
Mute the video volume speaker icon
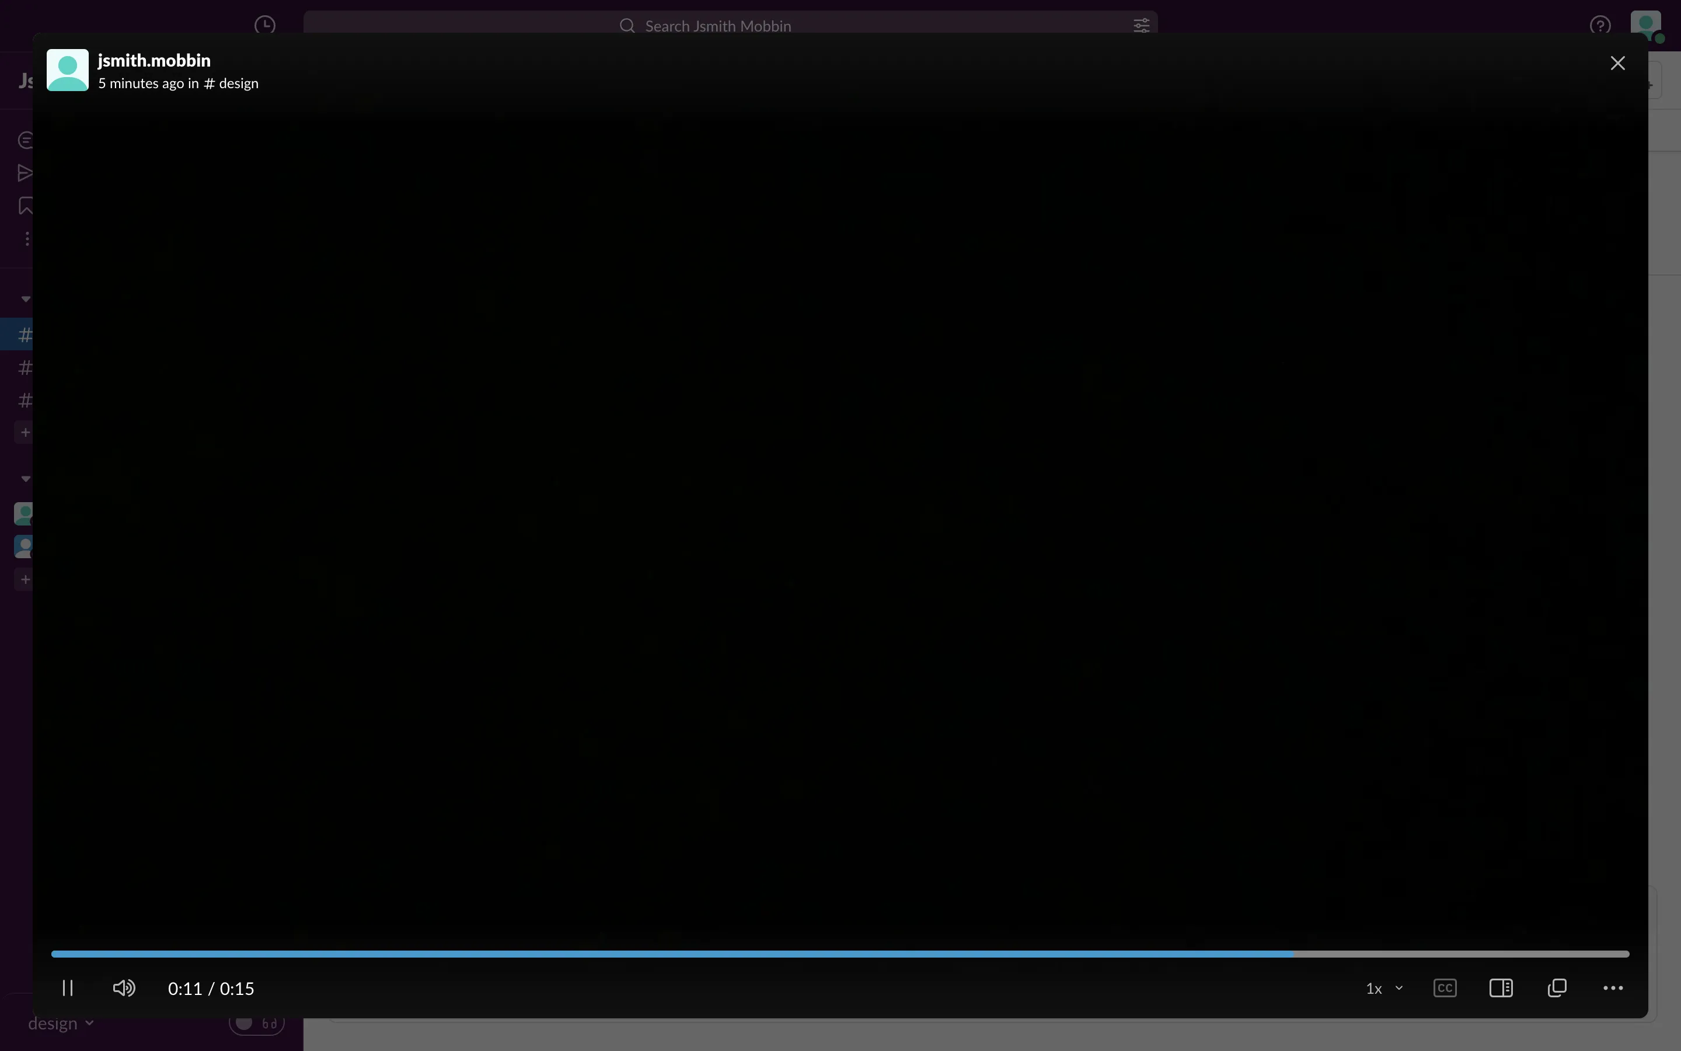124,988
